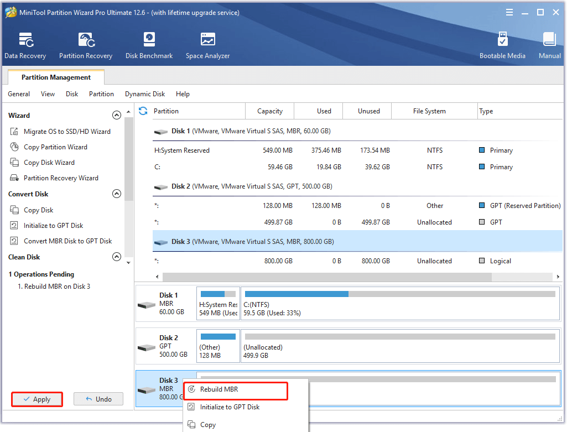Viewport: 567px width, 432px height.
Task: Click the horizontal scrollbar left arrow
Action: pos(157,277)
